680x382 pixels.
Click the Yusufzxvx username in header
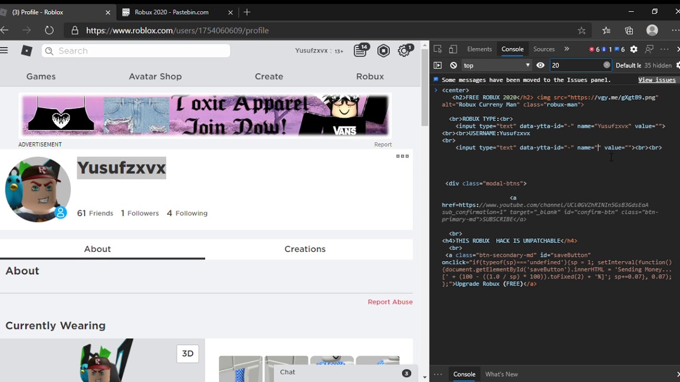coord(312,51)
